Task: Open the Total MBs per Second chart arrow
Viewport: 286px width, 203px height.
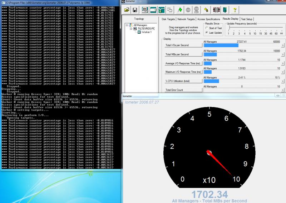Action: coord(282,54)
